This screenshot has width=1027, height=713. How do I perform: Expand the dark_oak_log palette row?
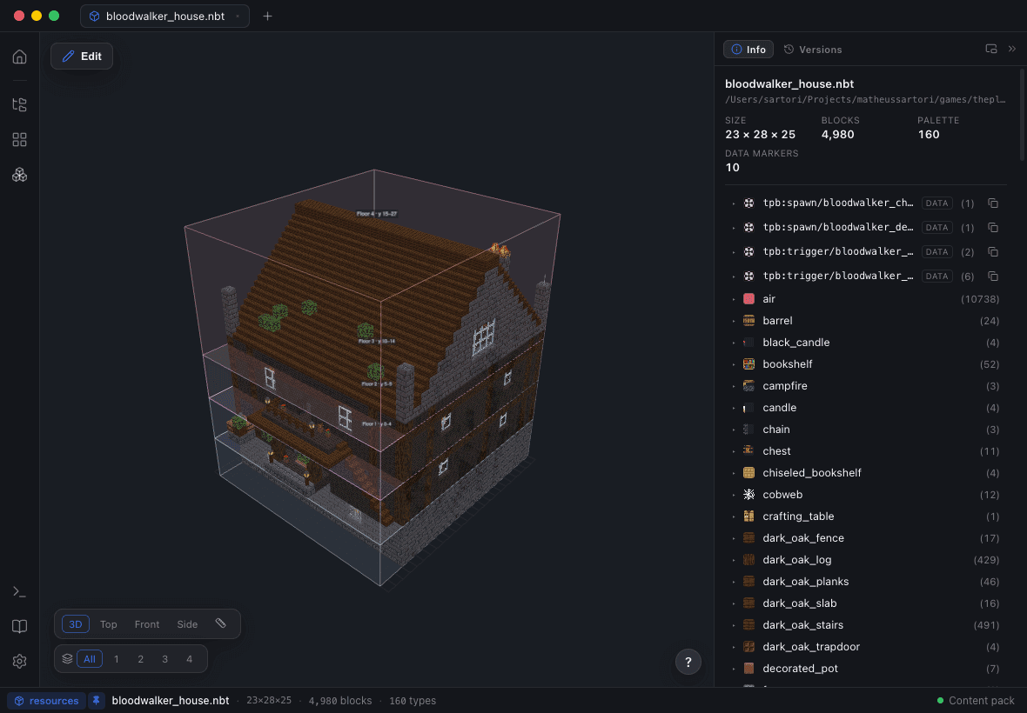coord(734,559)
